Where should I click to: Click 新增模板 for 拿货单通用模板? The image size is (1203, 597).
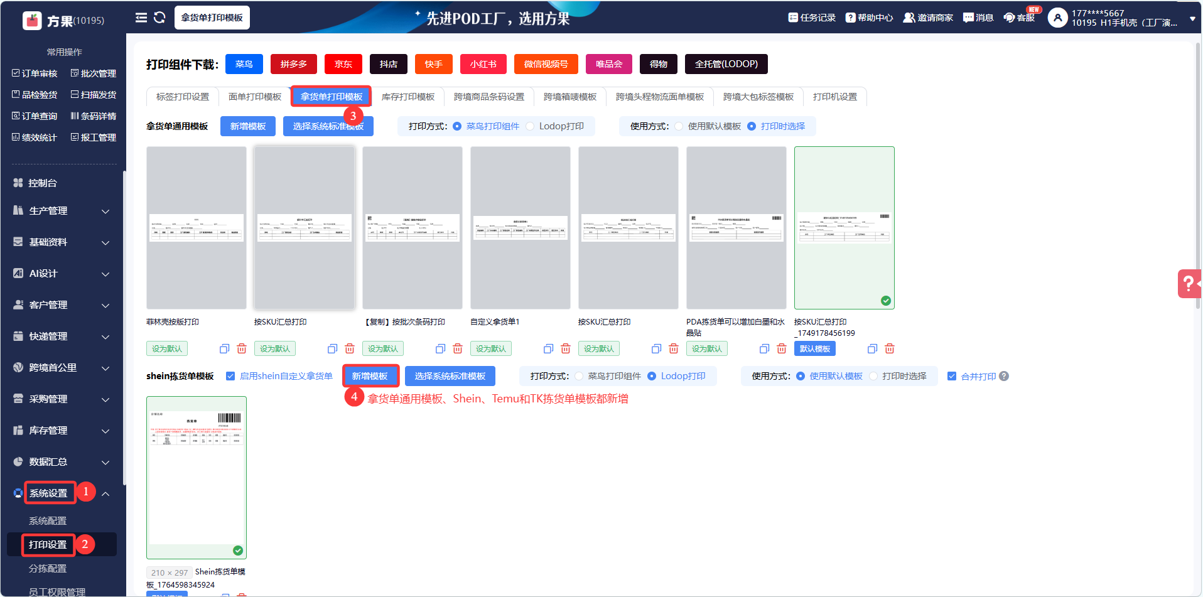click(248, 126)
